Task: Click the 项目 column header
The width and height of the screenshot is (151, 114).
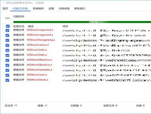Action: point(65,26)
